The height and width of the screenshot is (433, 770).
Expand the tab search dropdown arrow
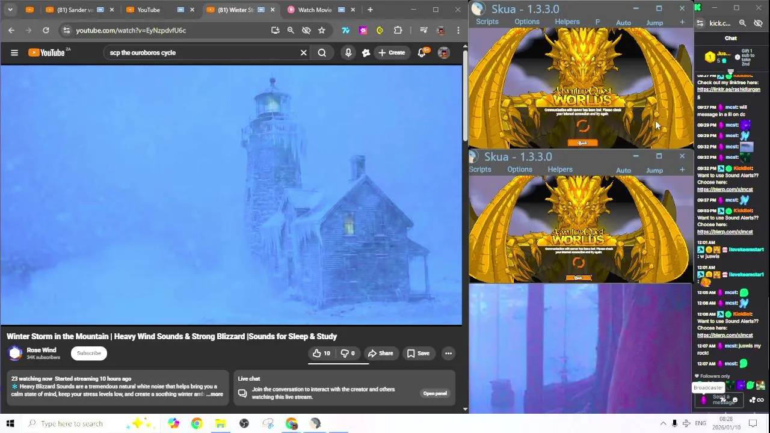(10, 10)
